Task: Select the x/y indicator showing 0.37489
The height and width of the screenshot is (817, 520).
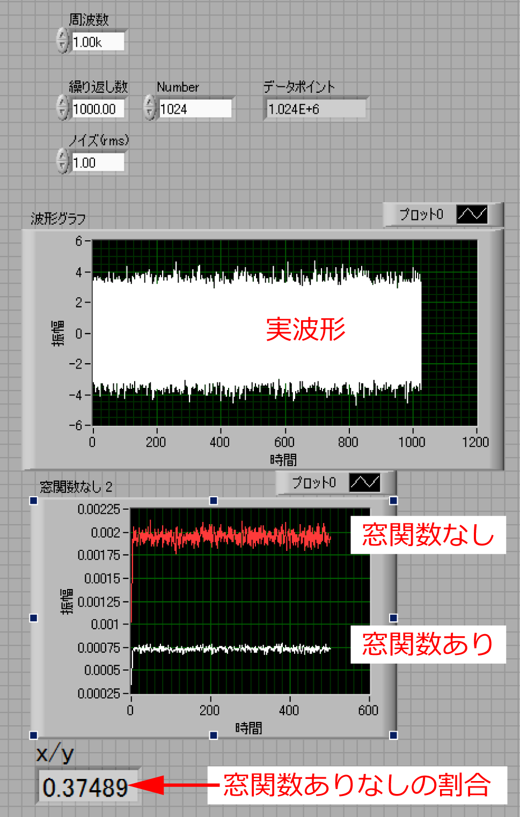Action: (x=86, y=787)
